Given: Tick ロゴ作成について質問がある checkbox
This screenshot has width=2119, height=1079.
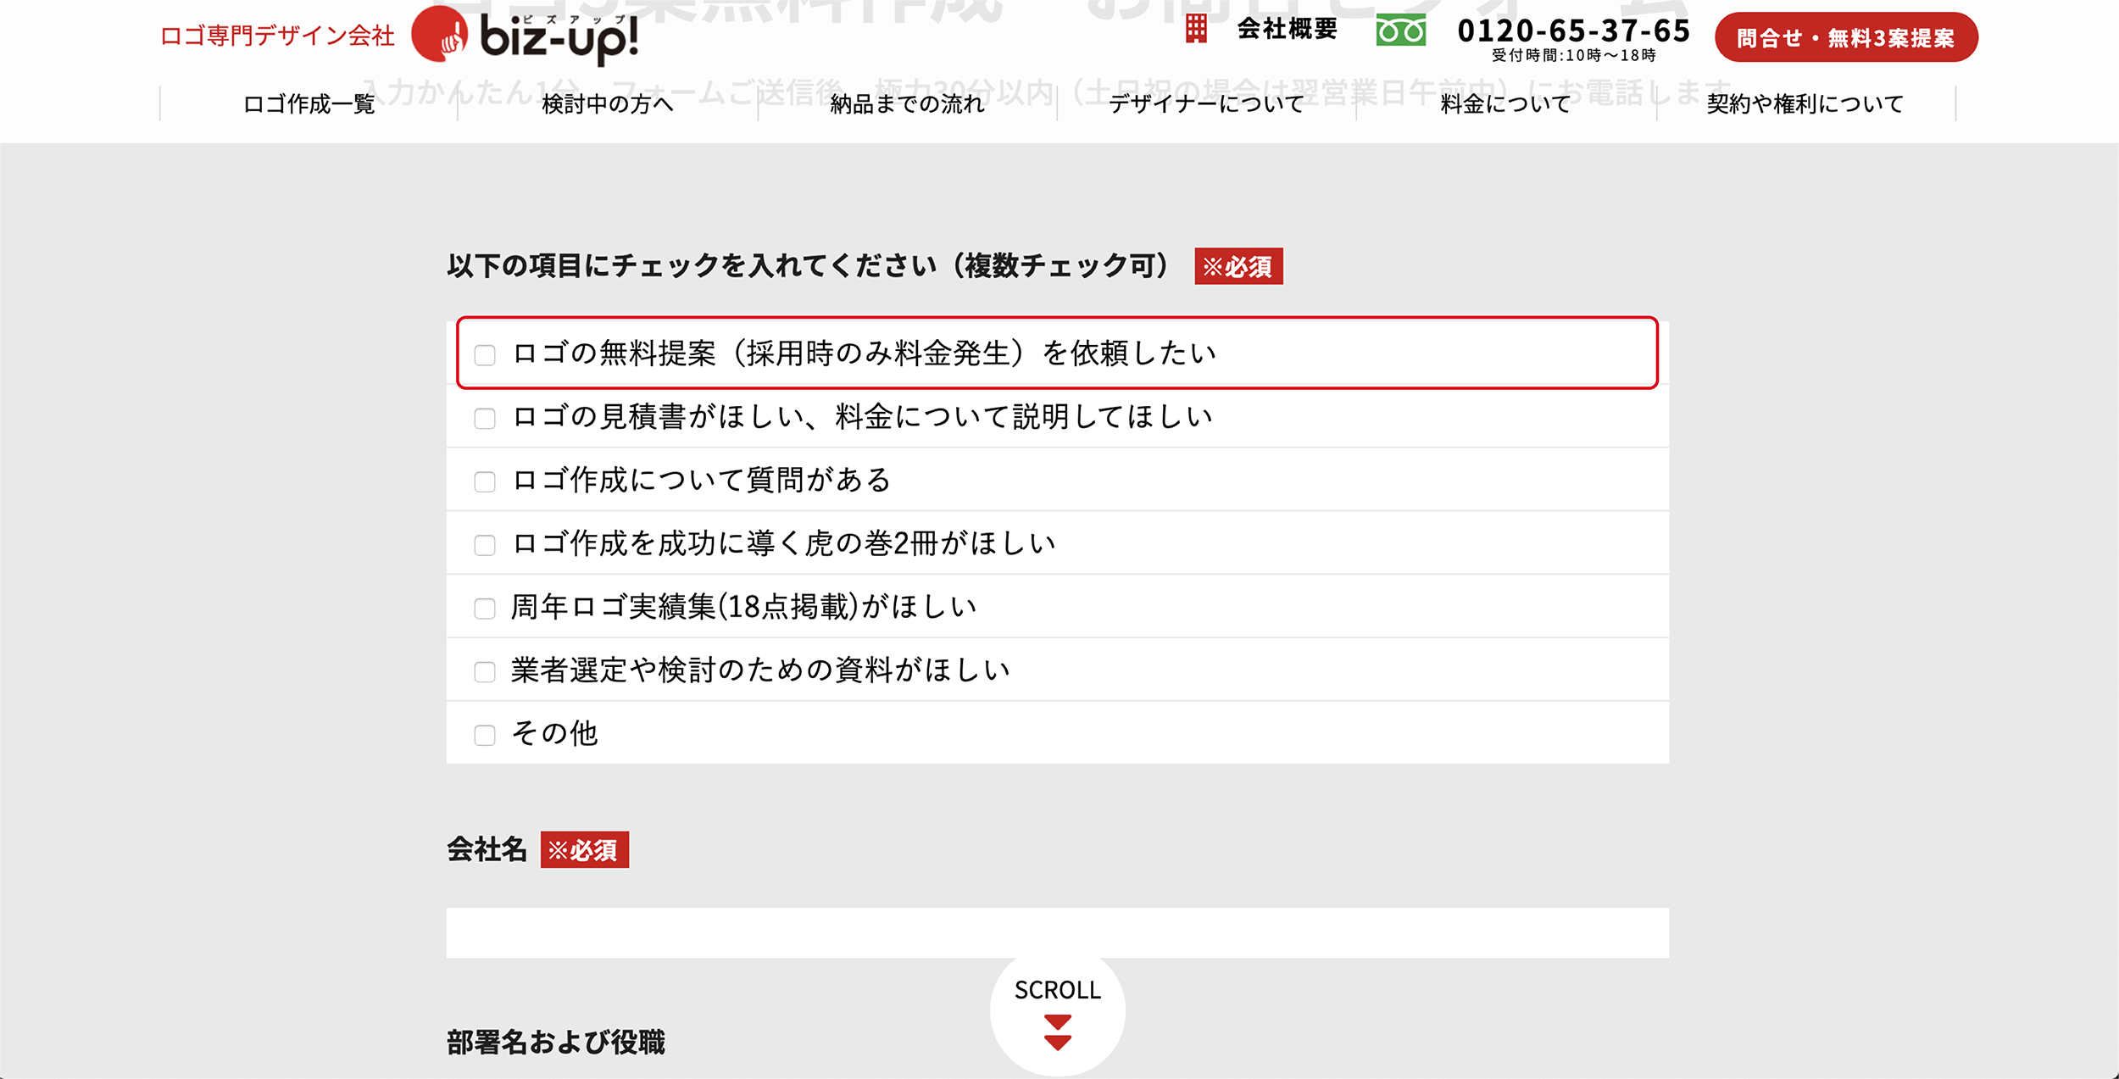Looking at the screenshot, I should click(x=485, y=481).
